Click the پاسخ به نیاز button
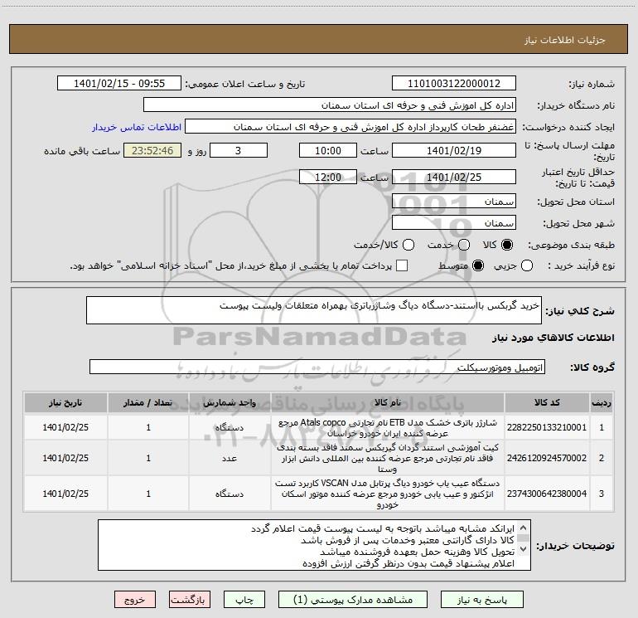Image resolution: width=638 pixels, height=618 pixels. (x=482, y=600)
